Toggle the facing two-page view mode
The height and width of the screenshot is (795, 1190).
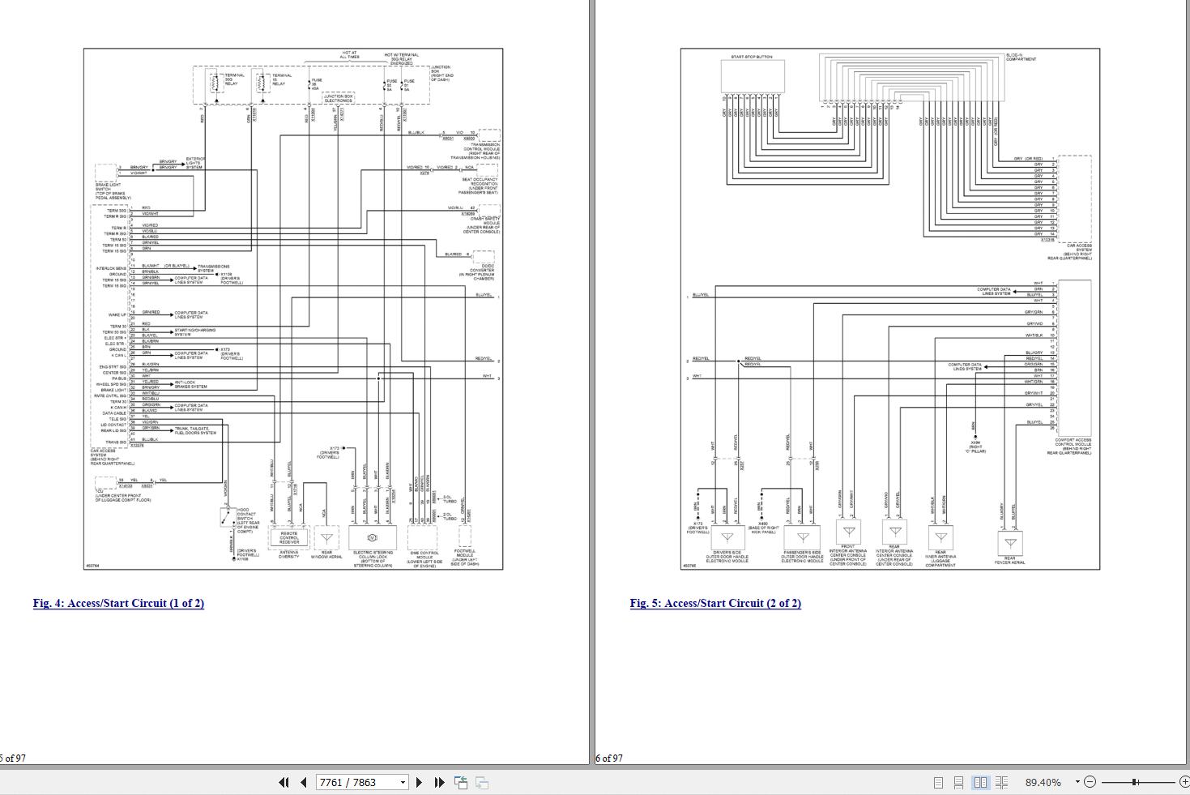[981, 782]
